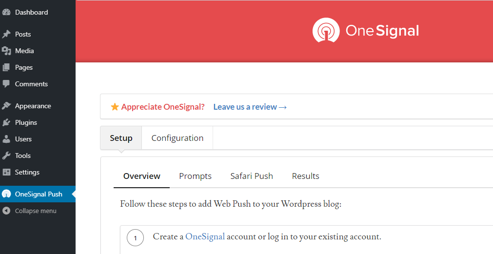Open the Comments menu label
Viewport: 493px width, 254px height.
pos(31,84)
